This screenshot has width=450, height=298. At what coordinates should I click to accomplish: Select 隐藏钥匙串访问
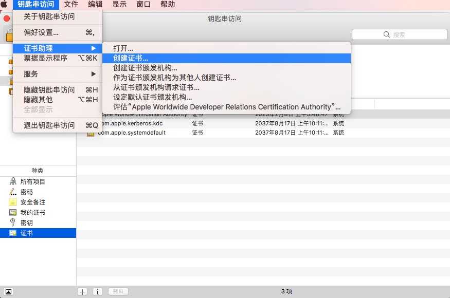(58, 90)
